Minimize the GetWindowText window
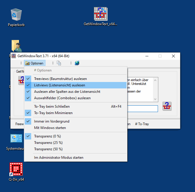This screenshot has width=195, height=192. [147, 56]
